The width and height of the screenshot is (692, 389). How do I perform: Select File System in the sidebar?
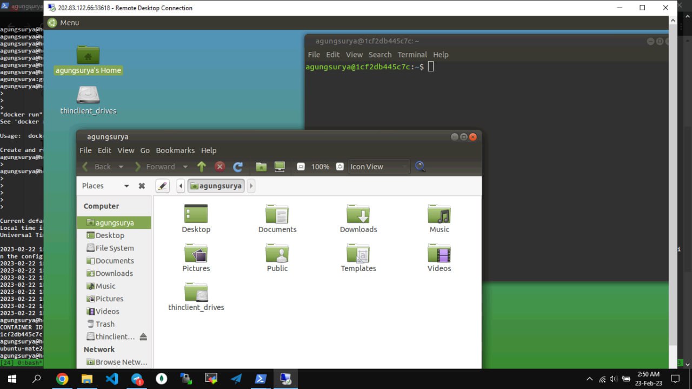pyautogui.click(x=114, y=248)
